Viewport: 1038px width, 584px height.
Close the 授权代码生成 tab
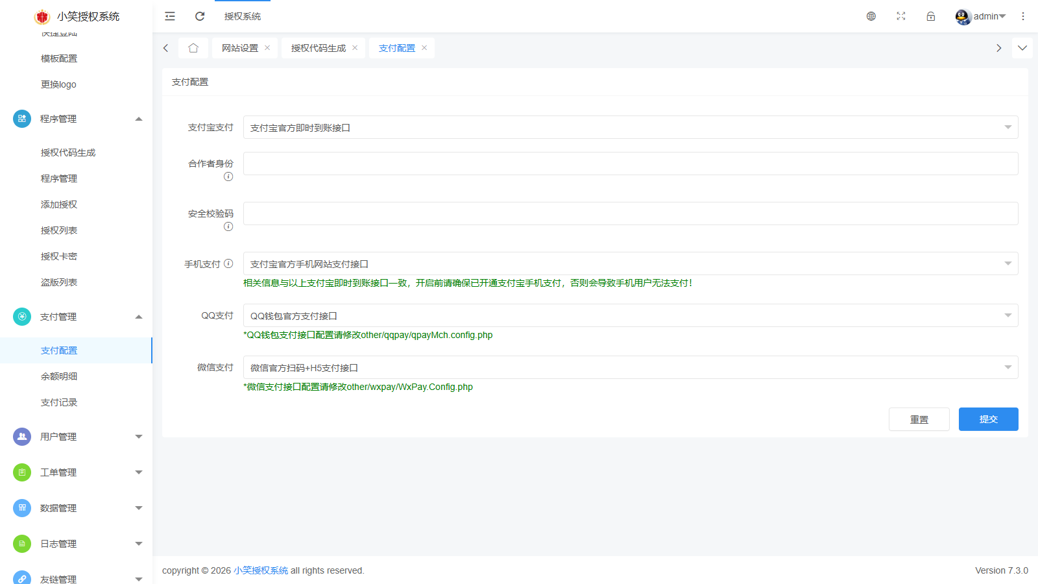355,48
